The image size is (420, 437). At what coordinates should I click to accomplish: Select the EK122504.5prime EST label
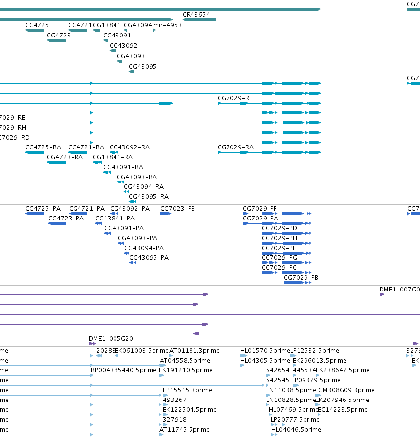coord(190,410)
